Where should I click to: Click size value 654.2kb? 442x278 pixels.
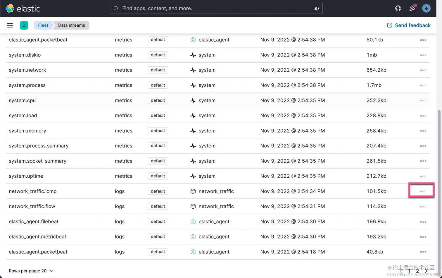(377, 70)
